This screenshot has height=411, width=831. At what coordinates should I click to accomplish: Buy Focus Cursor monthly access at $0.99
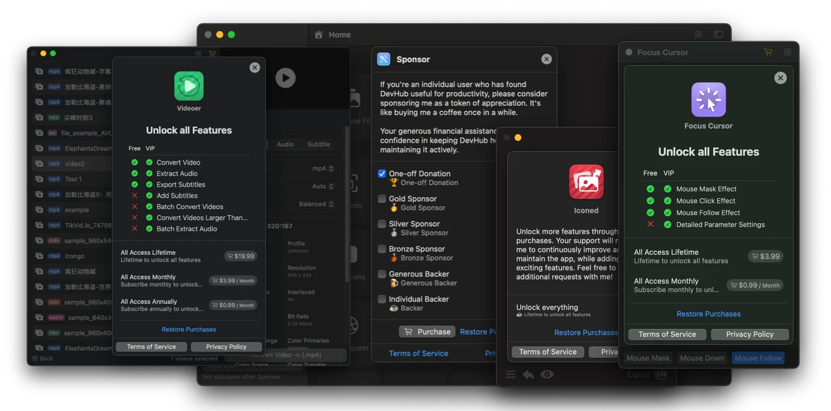pos(755,285)
